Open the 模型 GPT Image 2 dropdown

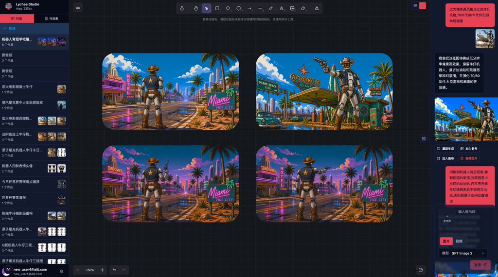point(463,253)
